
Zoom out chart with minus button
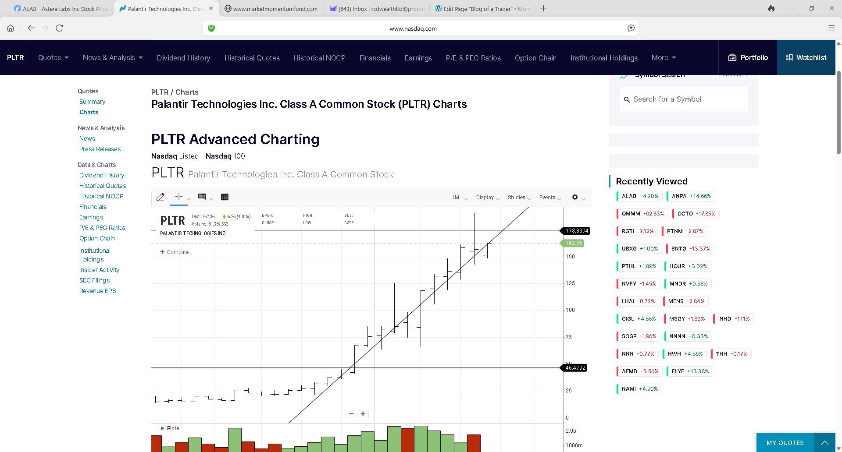[351, 414]
